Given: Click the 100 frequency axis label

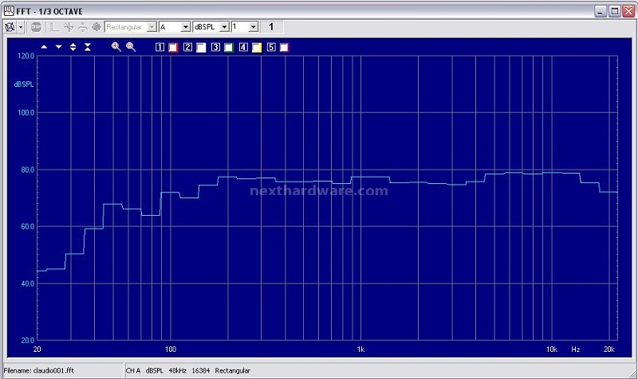Looking at the screenshot, I should [x=171, y=350].
